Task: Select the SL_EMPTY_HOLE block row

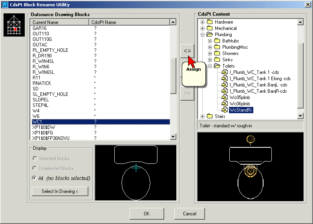Action: tap(101, 94)
